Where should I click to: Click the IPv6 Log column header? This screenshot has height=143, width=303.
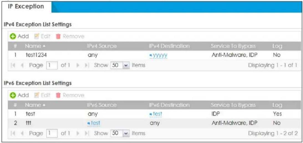[277, 105]
